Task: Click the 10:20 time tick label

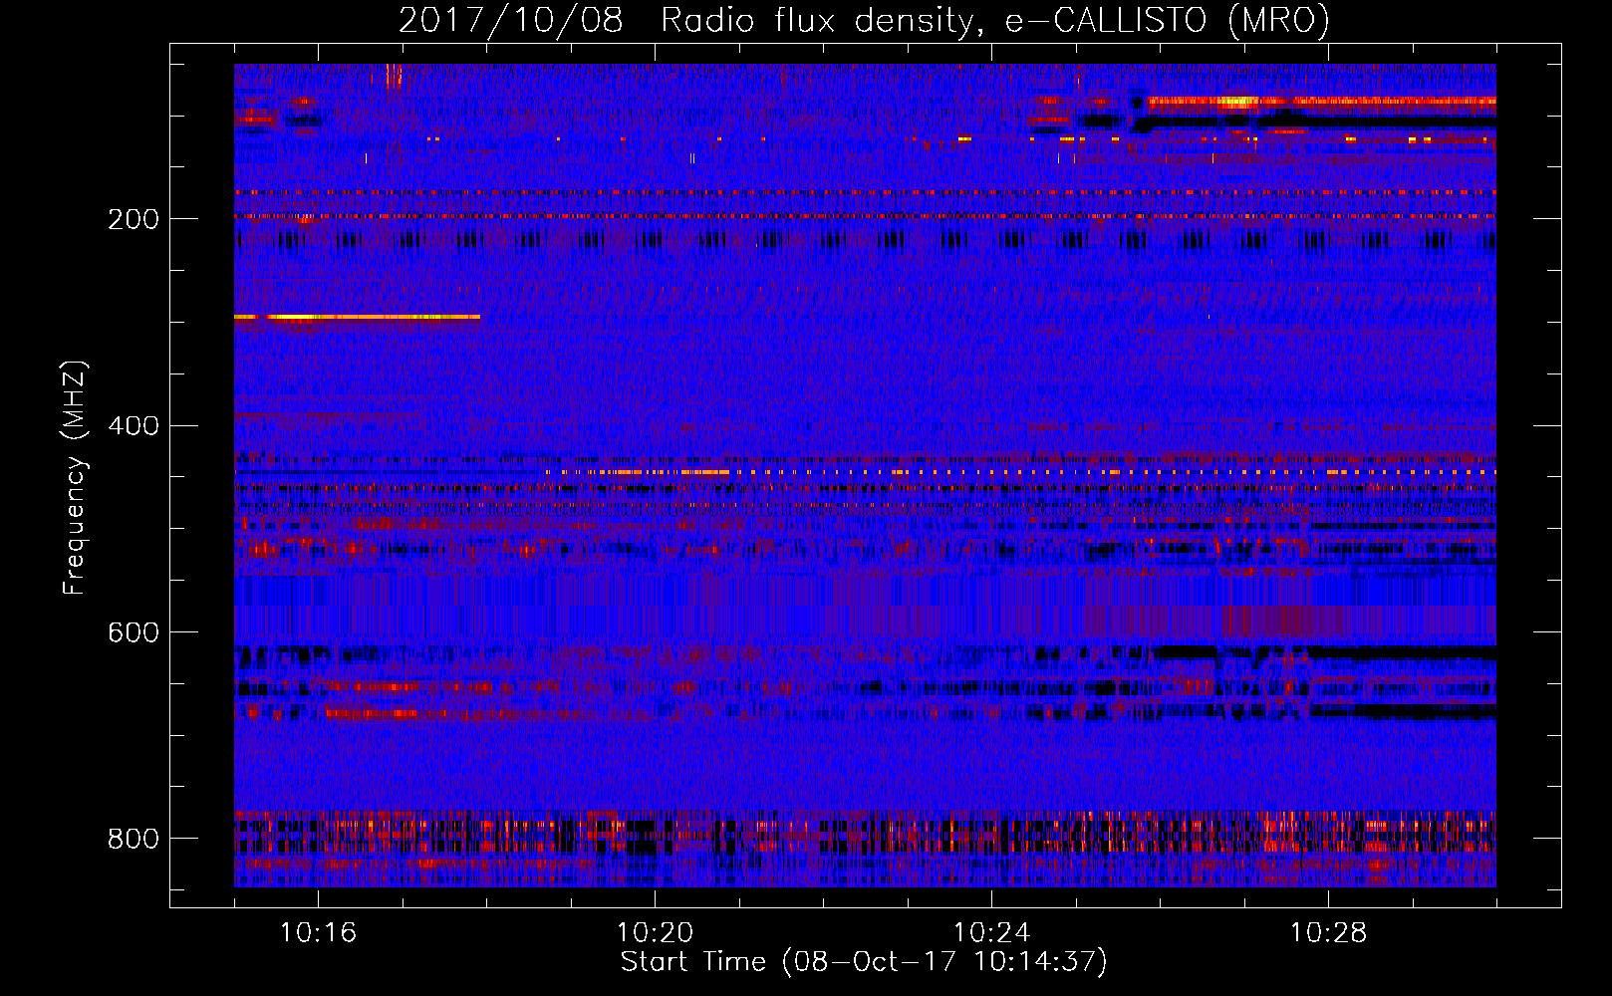Action: tap(656, 932)
